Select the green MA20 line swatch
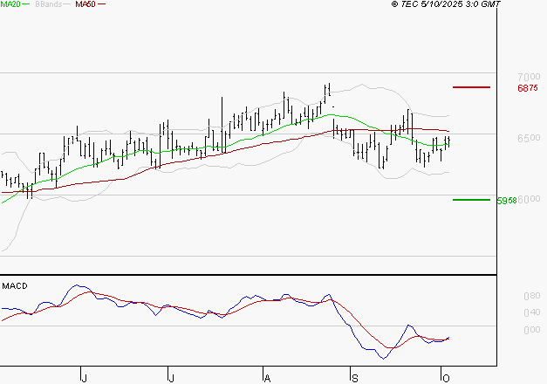Image resolution: width=547 pixels, height=384 pixels. click(27, 4)
